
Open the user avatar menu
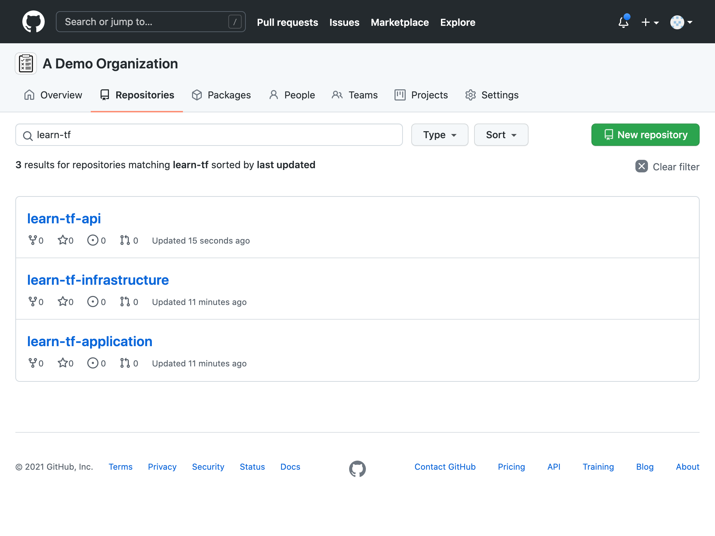(x=681, y=22)
